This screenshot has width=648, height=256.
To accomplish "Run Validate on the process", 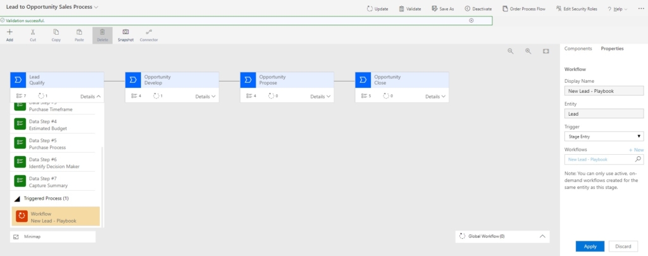I will click(x=410, y=9).
